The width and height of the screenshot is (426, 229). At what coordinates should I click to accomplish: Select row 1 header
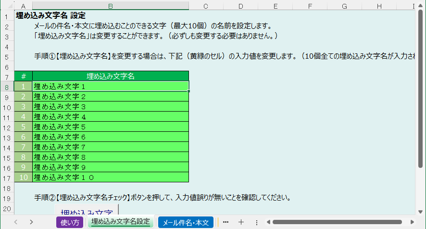point(7,16)
